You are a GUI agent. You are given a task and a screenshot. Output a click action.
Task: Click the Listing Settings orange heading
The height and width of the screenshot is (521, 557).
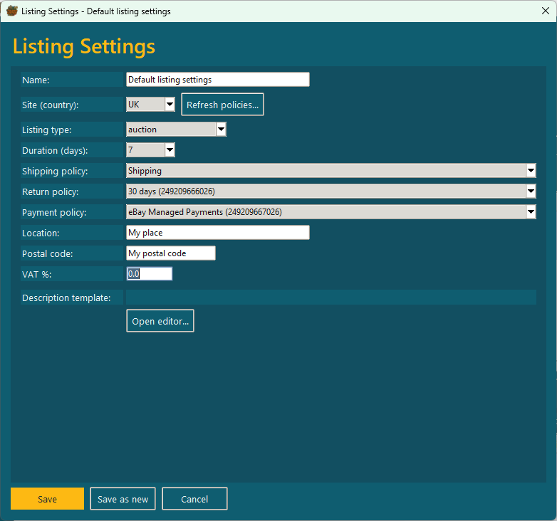coord(84,46)
